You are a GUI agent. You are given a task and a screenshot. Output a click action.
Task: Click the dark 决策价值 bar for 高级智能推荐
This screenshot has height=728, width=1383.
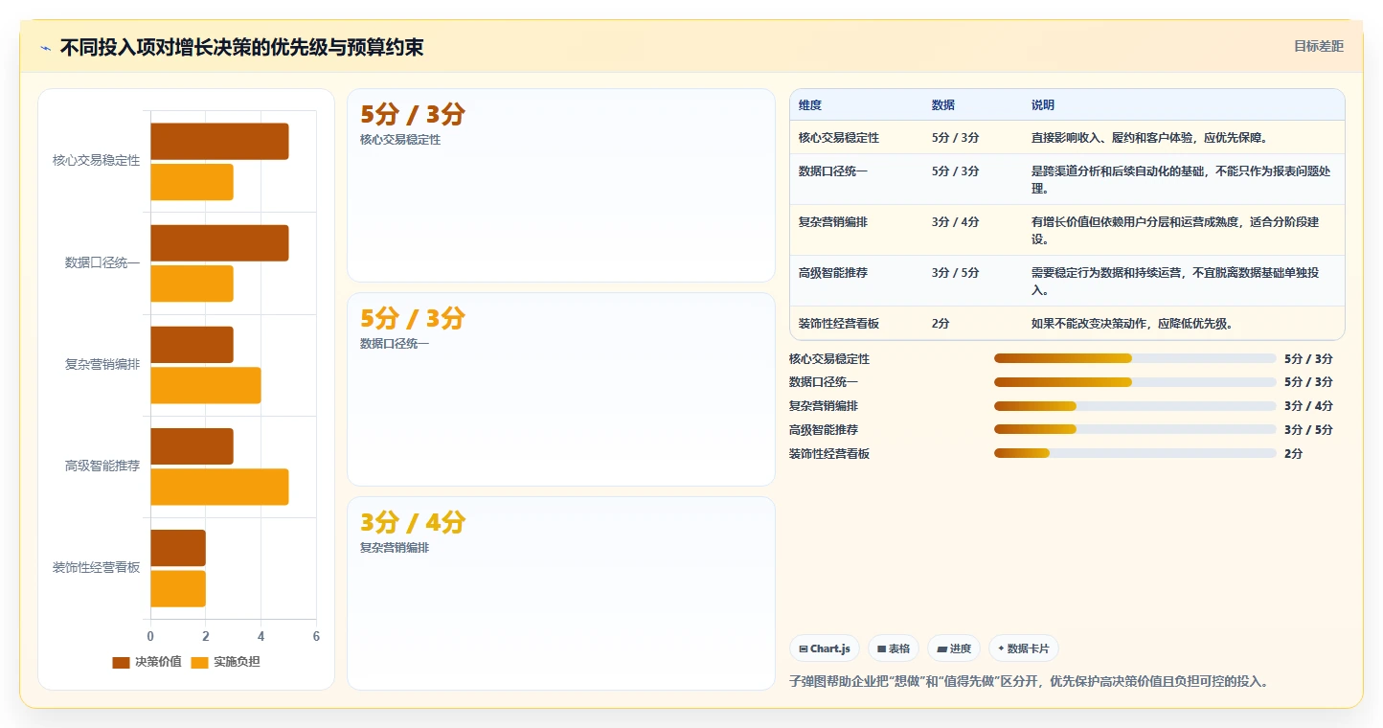pyautogui.click(x=192, y=446)
